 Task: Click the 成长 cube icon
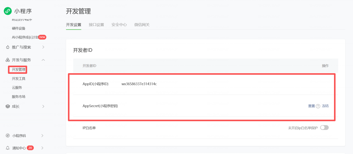[x=8, y=106]
